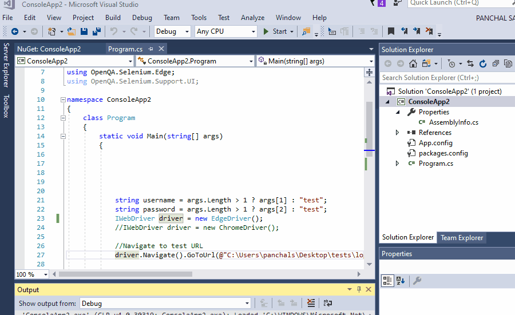Collapse the Properties node in Solution Explorer
The height and width of the screenshot is (315, 515).
coord(398,112)
